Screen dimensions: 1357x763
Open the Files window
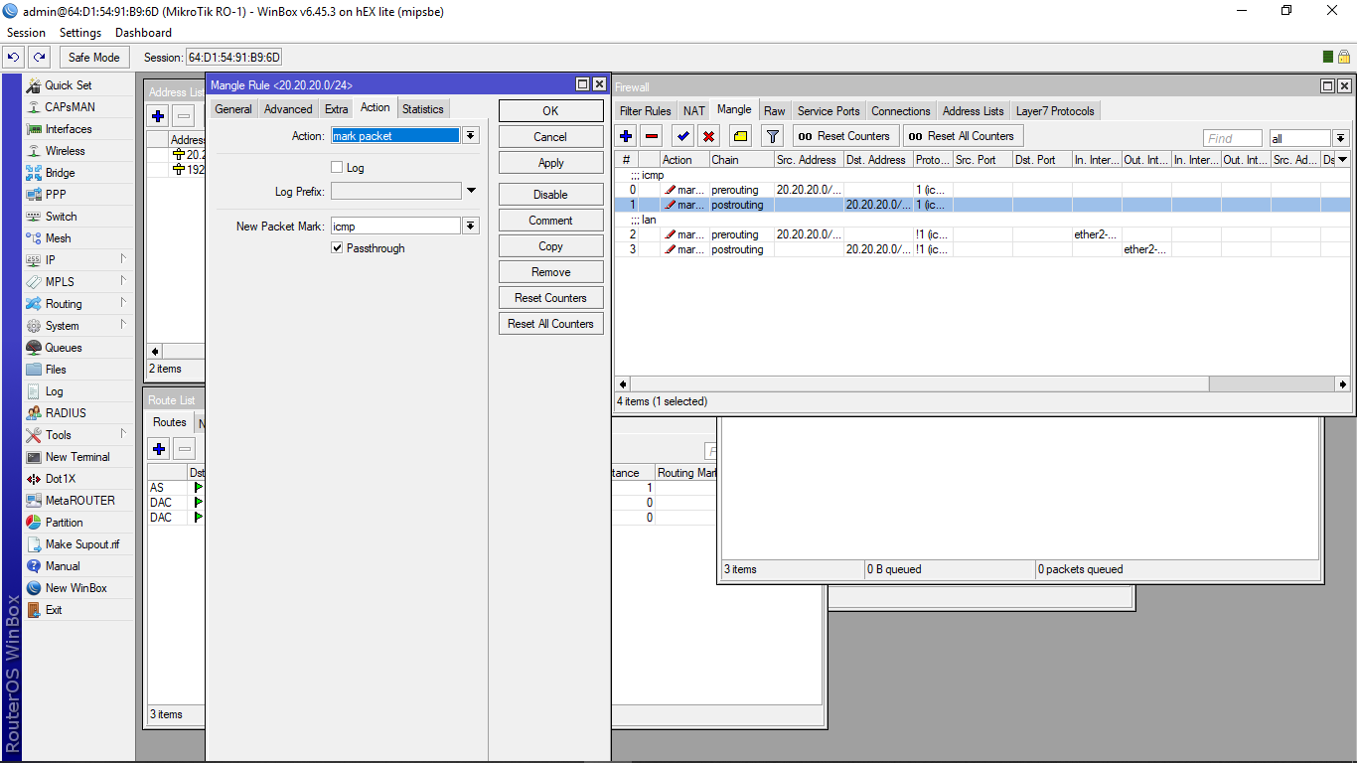click(56, 370)
